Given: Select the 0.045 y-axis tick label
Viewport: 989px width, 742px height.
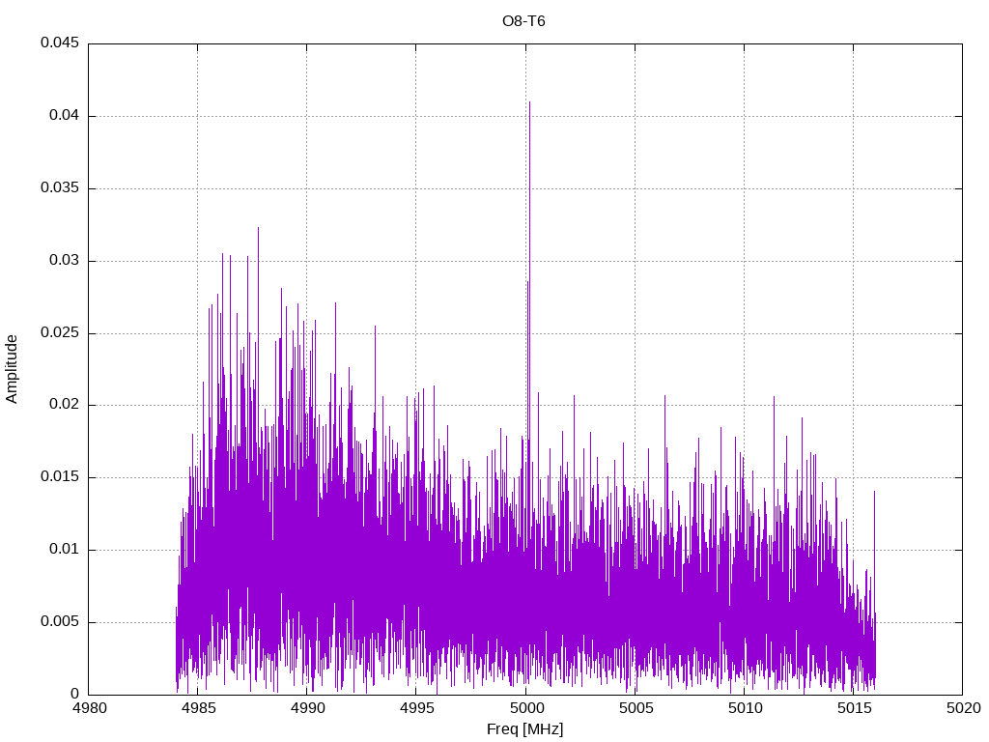Looking at the screenshot, I should pyautogui.click(x=59, y=43).
